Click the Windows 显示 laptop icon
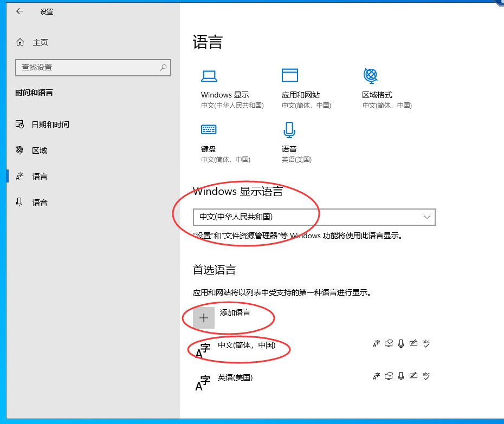This screenshot has width=504, height=424. (x=209, y=76)
